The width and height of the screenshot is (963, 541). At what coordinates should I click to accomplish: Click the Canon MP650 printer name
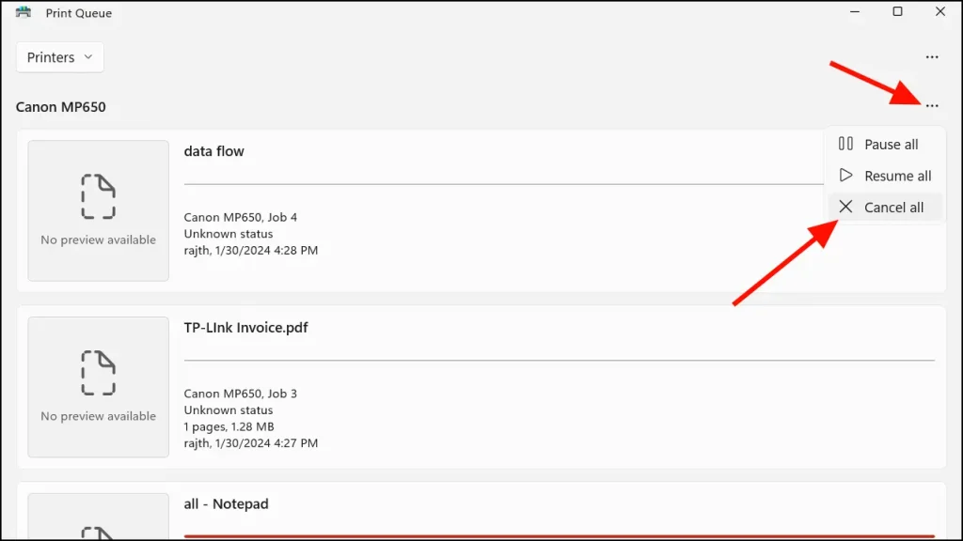coord(60,106)
